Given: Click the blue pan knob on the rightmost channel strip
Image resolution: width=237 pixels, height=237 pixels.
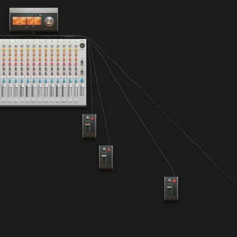Looking at the screenshot, I should click(x=76, y=81).
